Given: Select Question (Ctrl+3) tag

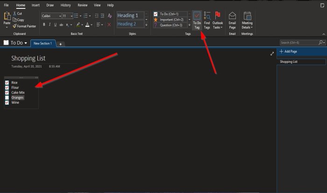Looking at the screenshot, I should point(170,25).
